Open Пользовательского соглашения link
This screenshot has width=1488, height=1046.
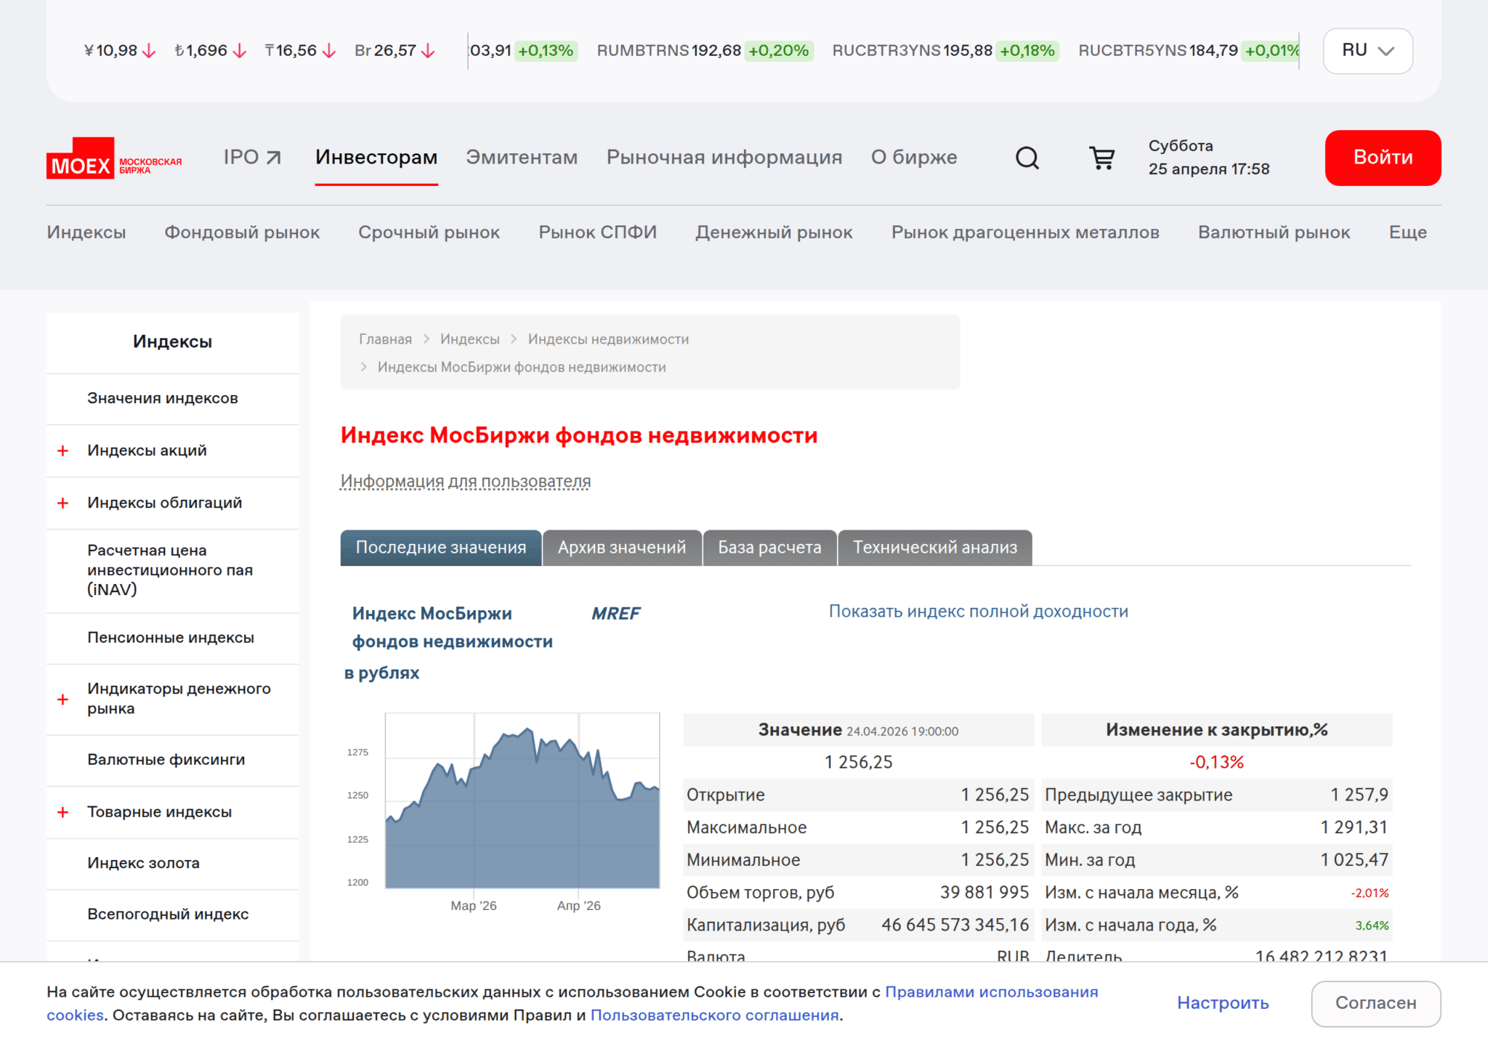pos(715,1015)
